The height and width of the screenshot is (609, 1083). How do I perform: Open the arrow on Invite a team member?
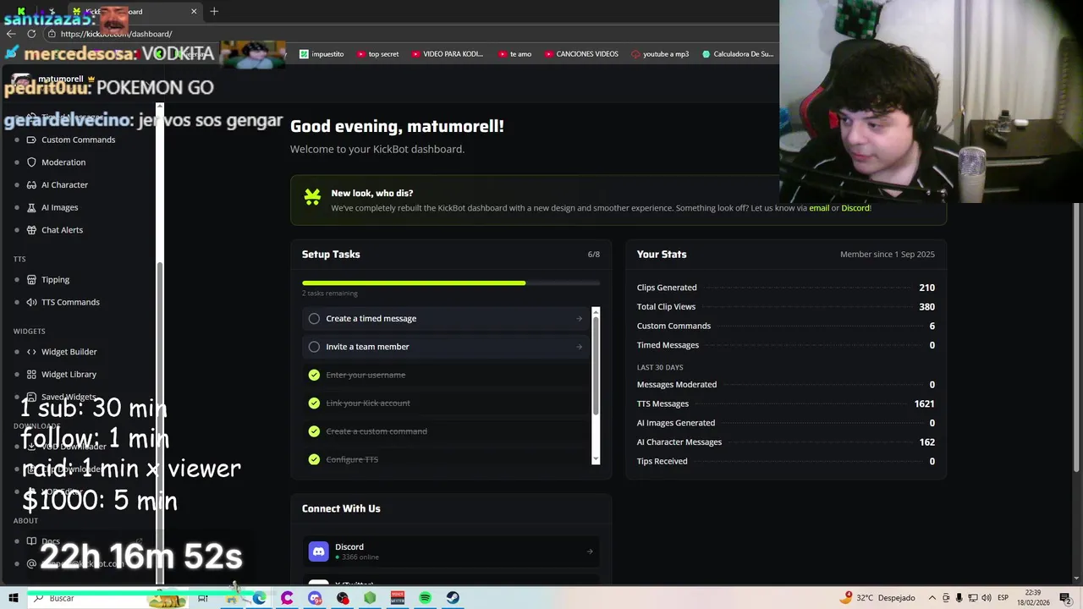(x=579, y=347)
